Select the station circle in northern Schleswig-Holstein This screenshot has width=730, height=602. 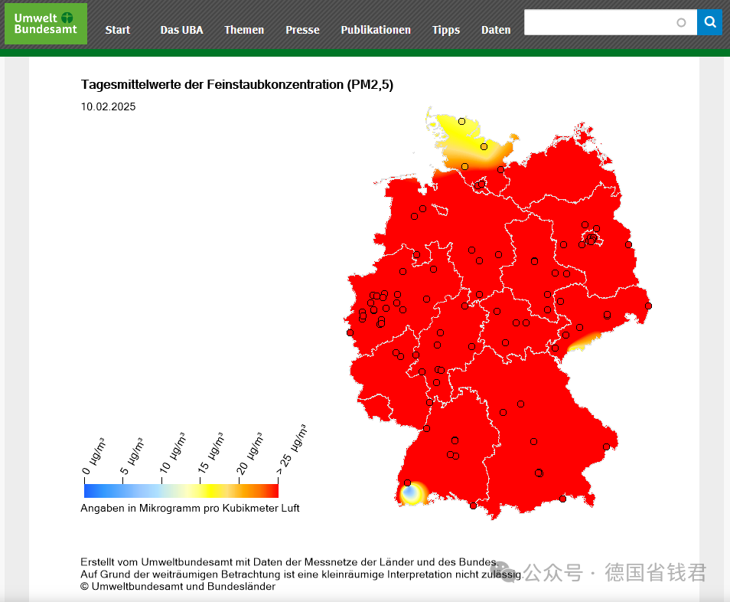pyautogui.click(x=461, y=120)
